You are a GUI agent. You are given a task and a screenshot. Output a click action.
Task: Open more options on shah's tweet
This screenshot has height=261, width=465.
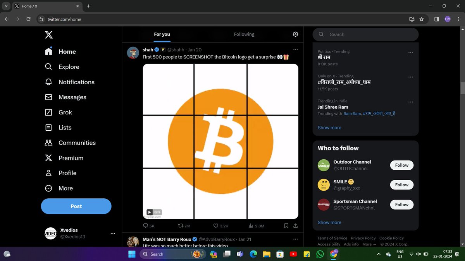tap(295, 49)
